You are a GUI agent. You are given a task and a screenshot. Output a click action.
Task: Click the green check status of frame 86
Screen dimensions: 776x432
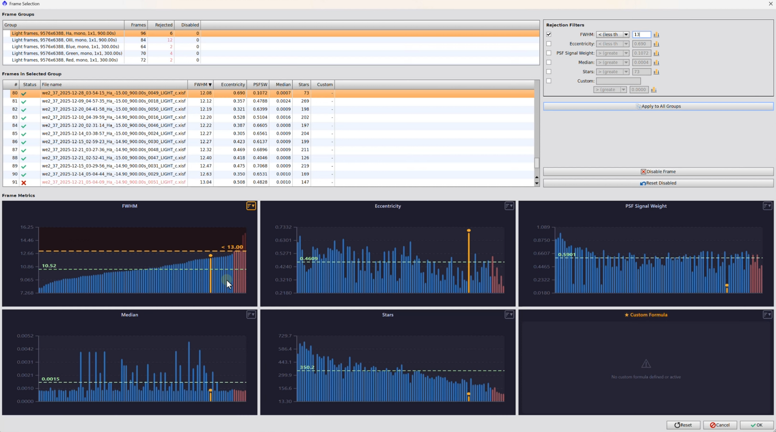[24, 142]
